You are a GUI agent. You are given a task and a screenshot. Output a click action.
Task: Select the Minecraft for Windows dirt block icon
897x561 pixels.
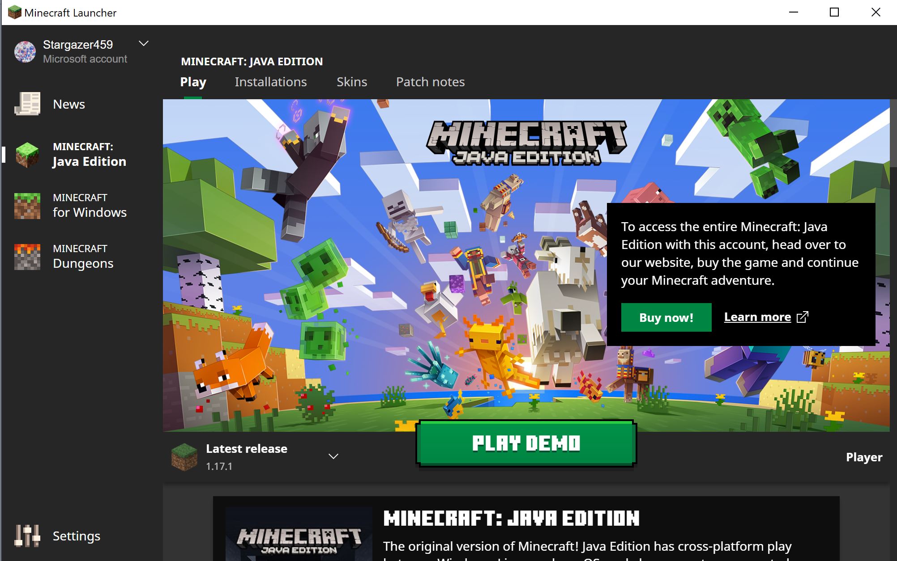27,206
